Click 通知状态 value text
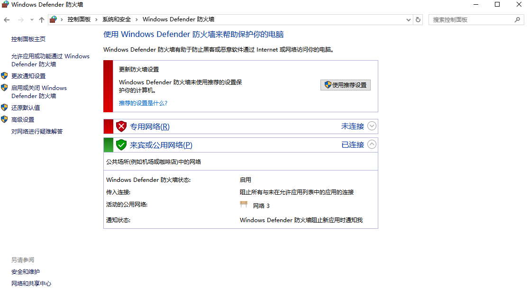The height and width of the screenshot is (297, 529). pyautogui.click(x=301, y=220)
